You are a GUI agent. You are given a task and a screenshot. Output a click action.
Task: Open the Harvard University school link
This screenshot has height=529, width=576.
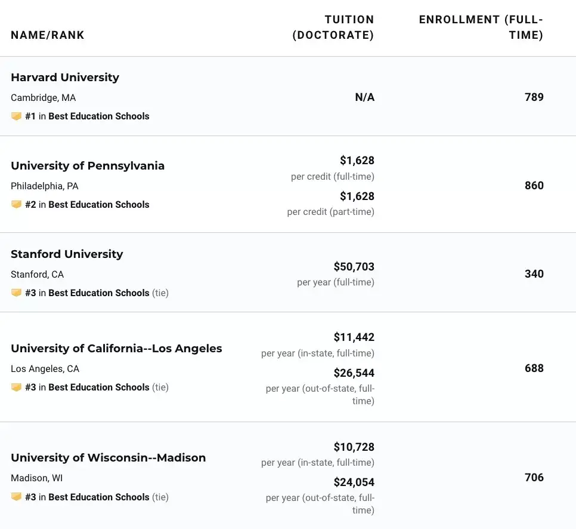point(65,78)
